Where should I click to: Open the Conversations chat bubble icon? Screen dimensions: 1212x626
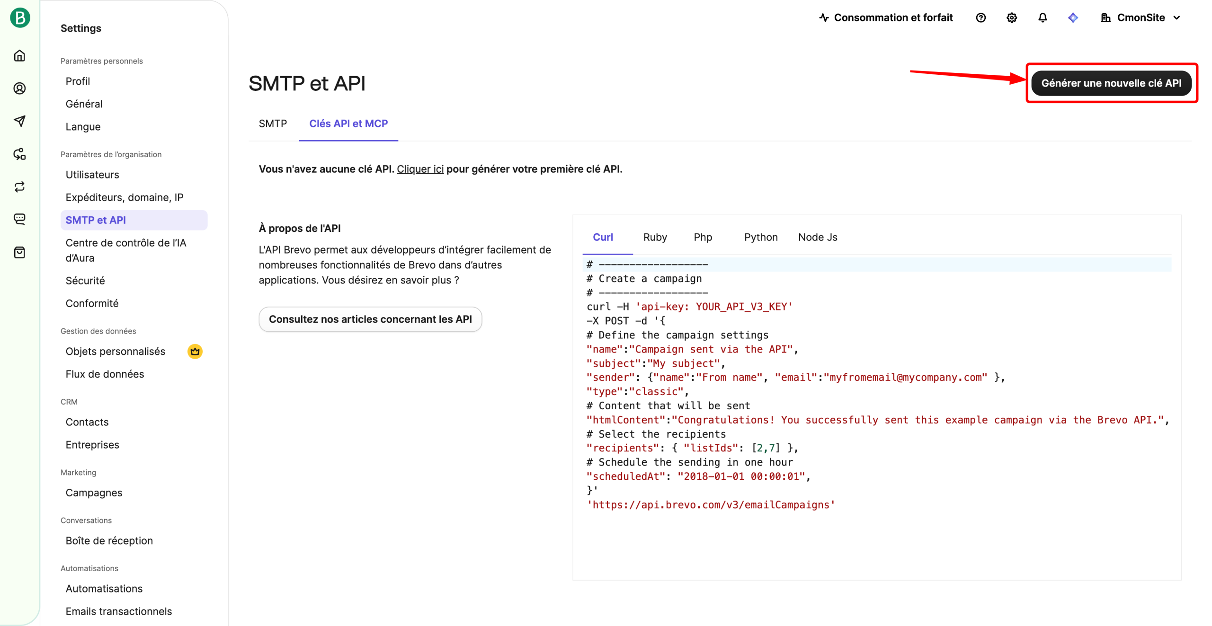(x=19, y=219)
